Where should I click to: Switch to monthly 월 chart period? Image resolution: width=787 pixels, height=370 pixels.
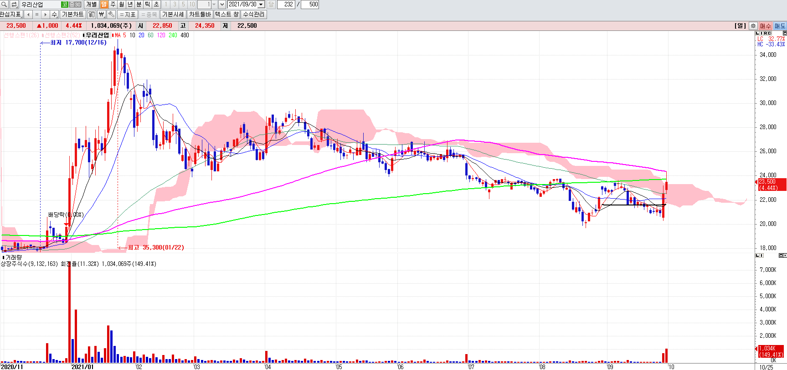click(121, 5)
